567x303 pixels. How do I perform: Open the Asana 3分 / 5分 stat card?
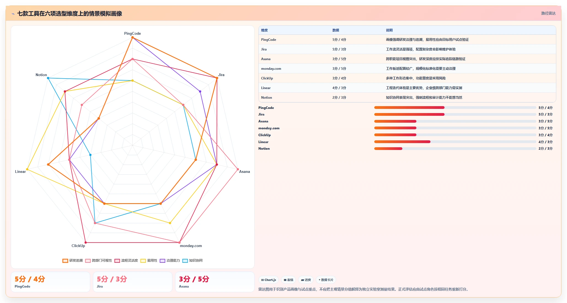click(215, 282)
